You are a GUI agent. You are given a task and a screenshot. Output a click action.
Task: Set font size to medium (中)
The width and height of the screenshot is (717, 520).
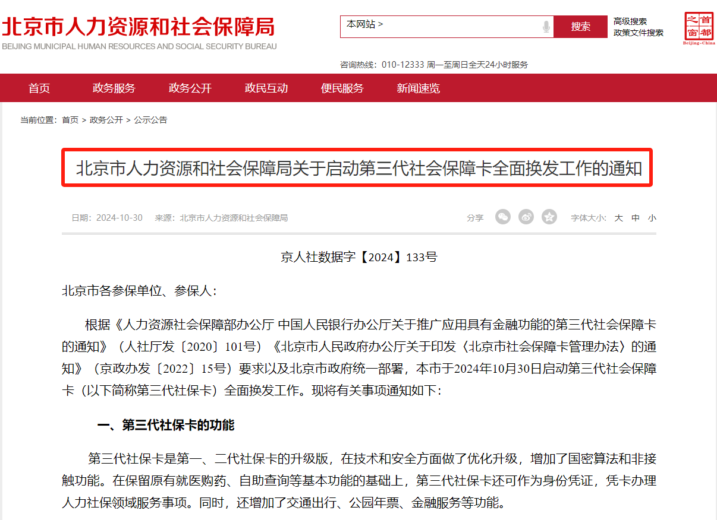point(636,218)
